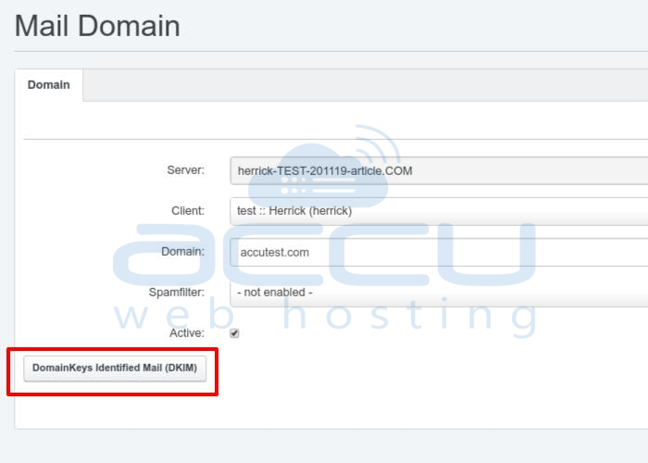The width and height of the screenshot is (648, 463).
Task: Click the Domain: field label
Action: point(182,251)
